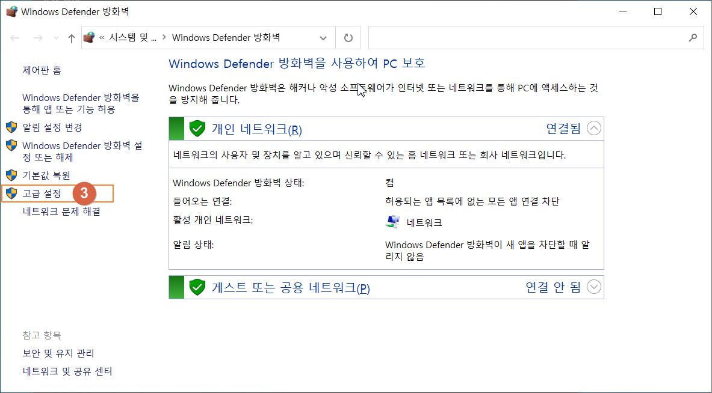Viewport: 712px width, 393px height.
Task: Close the Windows Defender 방화벽 window
Action: point(693,12)
